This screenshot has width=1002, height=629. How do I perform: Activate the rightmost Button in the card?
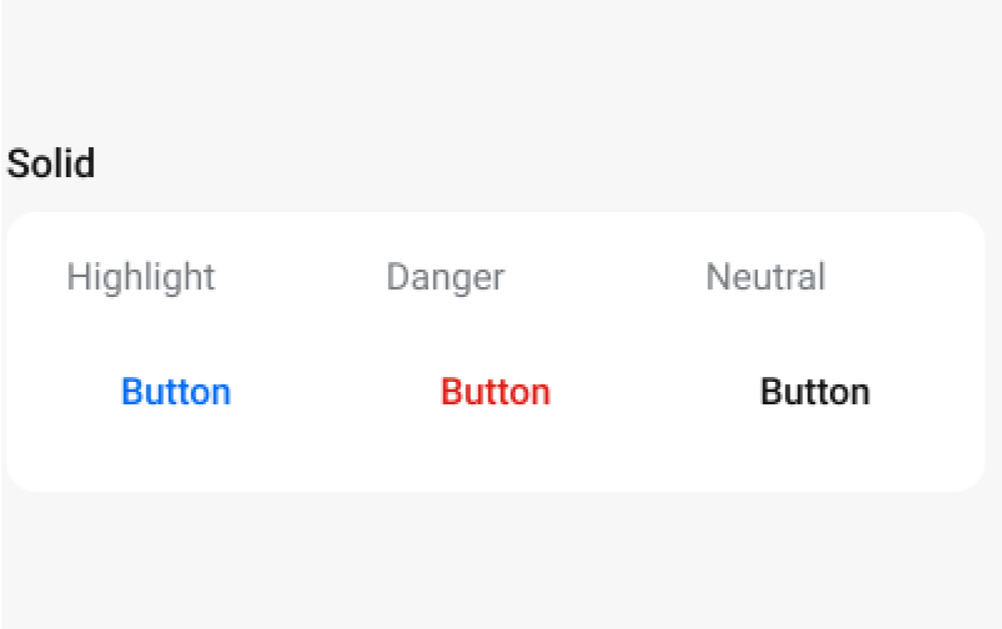point(816,391)
